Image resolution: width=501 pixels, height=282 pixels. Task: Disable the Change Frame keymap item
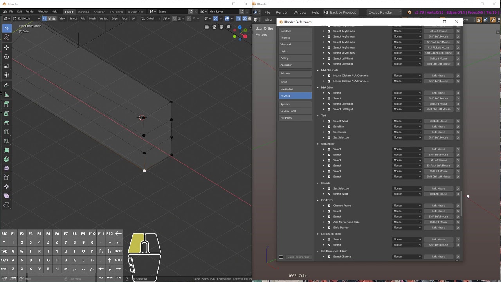pos(329,206)
